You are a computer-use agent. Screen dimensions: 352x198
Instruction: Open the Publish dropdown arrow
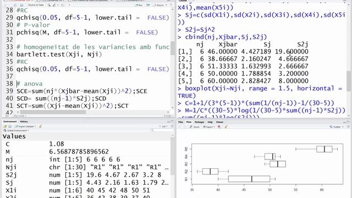(x=343, y=127)
